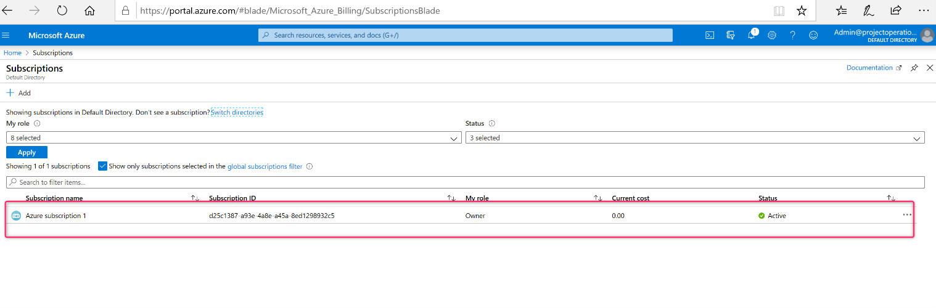This screenshot has width=936, height=308.
Task: Pin the Subscriptions blade to dashboard
Action: (914, 68)
